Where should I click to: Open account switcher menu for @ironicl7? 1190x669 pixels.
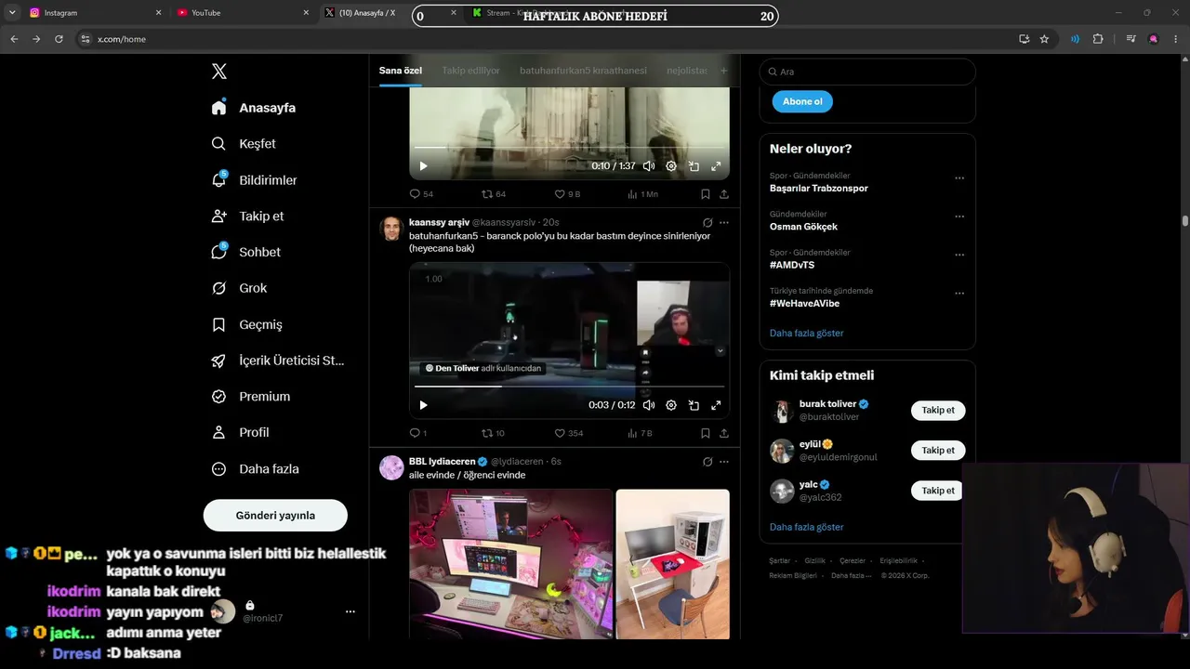click(350, 611)
